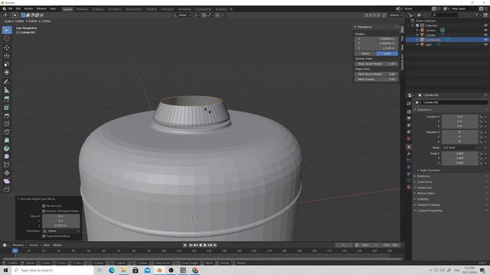
Task: Click the play animation button
Action: point(205,245)
